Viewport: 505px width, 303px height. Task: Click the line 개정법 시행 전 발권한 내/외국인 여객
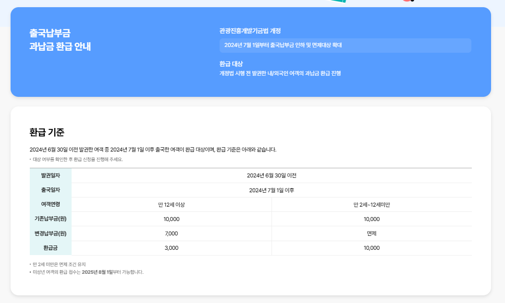tap(280, 73)
